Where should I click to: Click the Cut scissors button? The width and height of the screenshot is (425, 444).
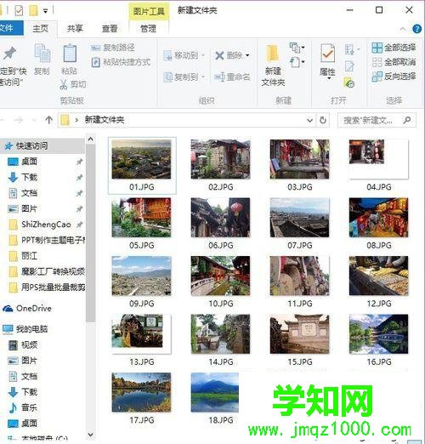tap(73, 84)
